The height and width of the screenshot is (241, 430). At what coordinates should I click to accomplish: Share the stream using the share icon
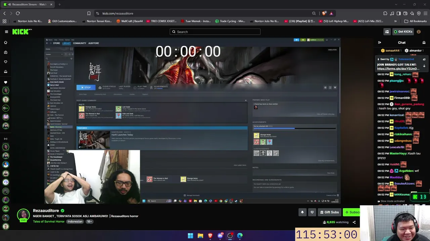[x=354, y=222]
